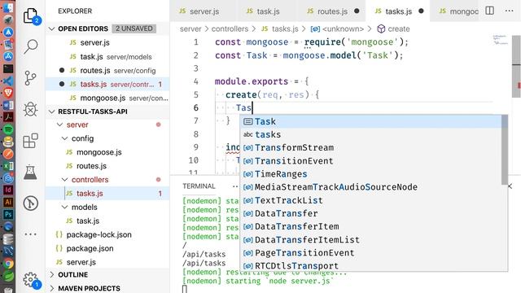
Task: Open Illustrator from the dock
Action: [x=8, y=202]
